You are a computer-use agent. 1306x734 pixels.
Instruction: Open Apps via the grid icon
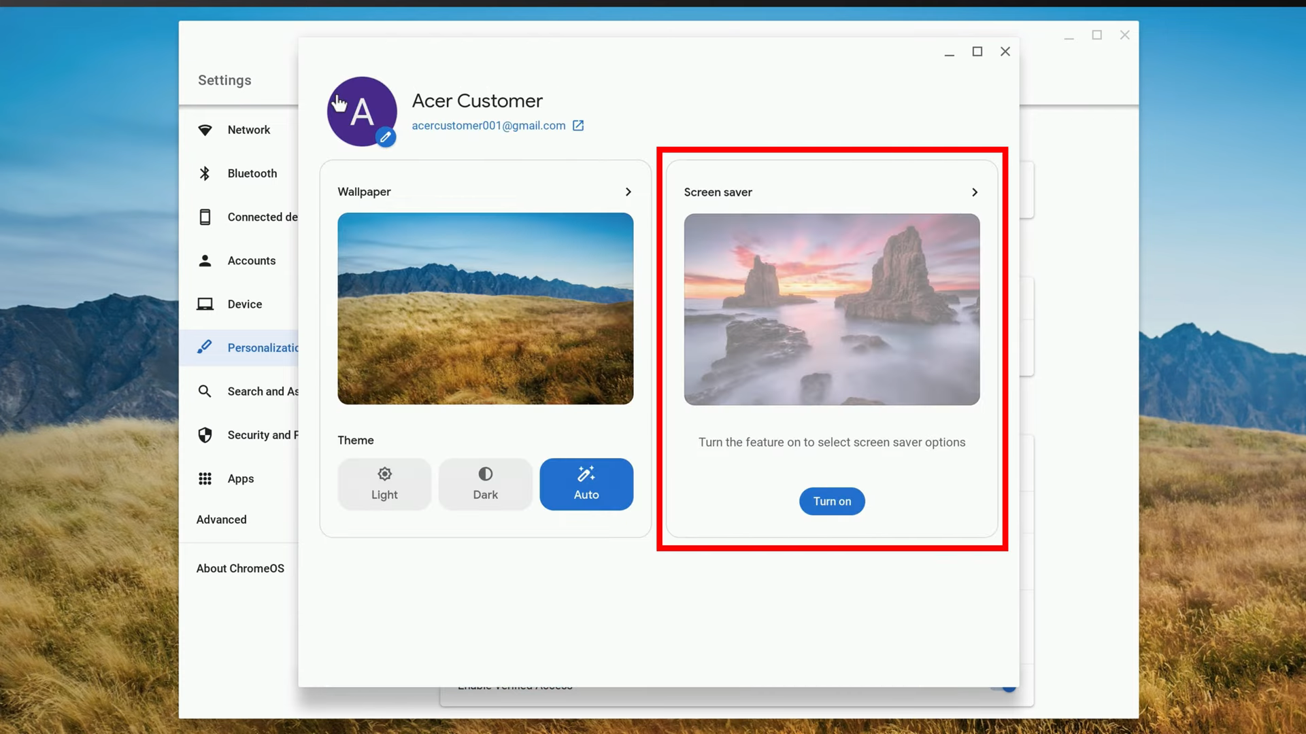[x=205, y=478]
